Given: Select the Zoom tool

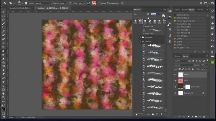Looking at the screenshot, I should (3, 97).
